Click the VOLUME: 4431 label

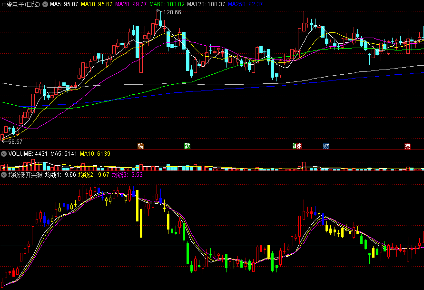pos(28,154)
